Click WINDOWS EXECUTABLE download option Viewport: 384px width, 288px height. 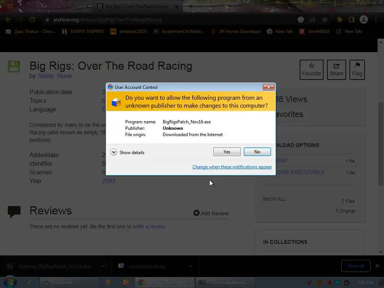pyautogui.click(x=300, y=172)
